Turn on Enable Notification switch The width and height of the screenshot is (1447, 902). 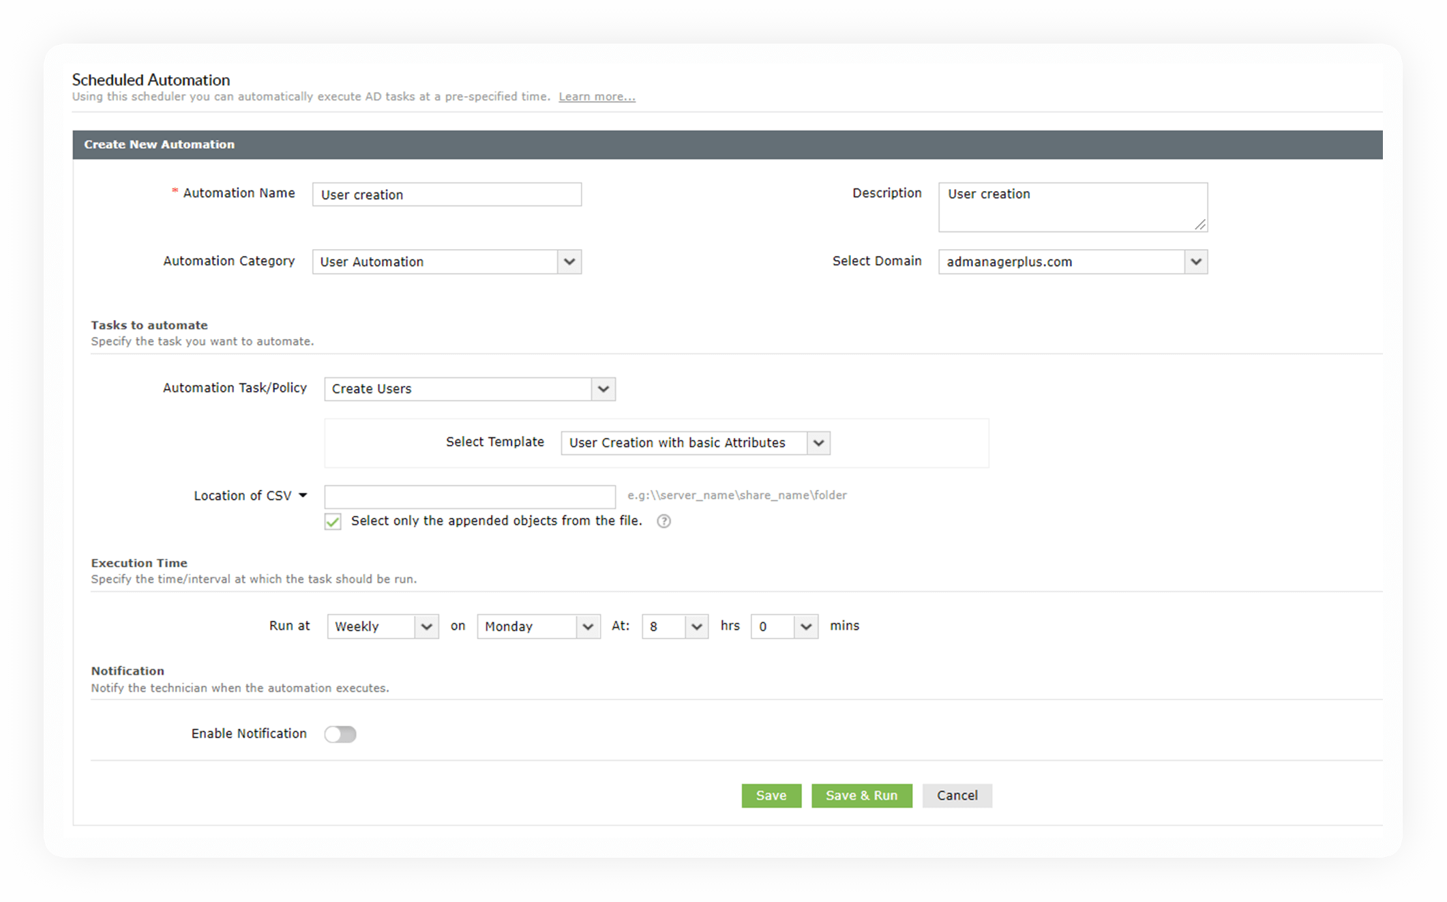point(340,734)
